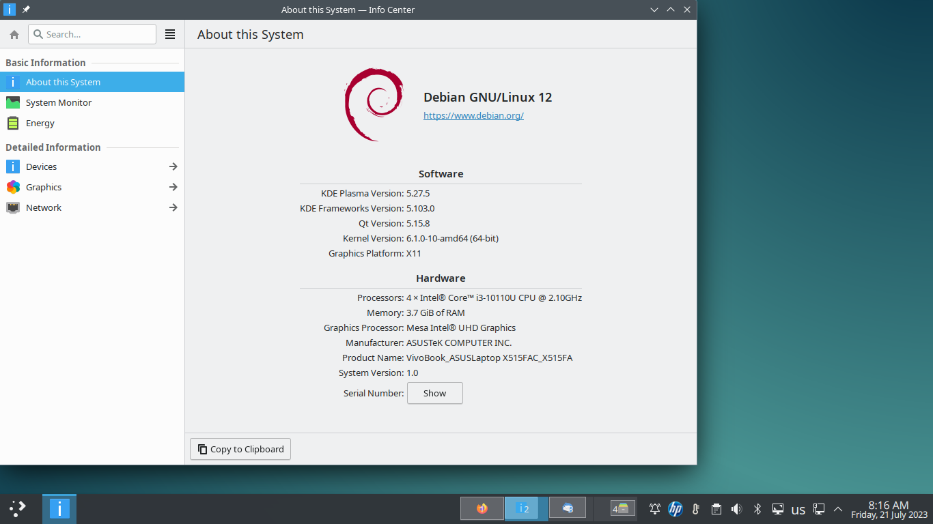The image size is (933, 524).
Task: Switch to virtual desktop with Firefox
Action: (x=482, y=508)
